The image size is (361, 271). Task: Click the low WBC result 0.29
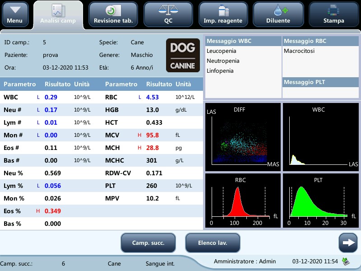(x=51, y=97)
